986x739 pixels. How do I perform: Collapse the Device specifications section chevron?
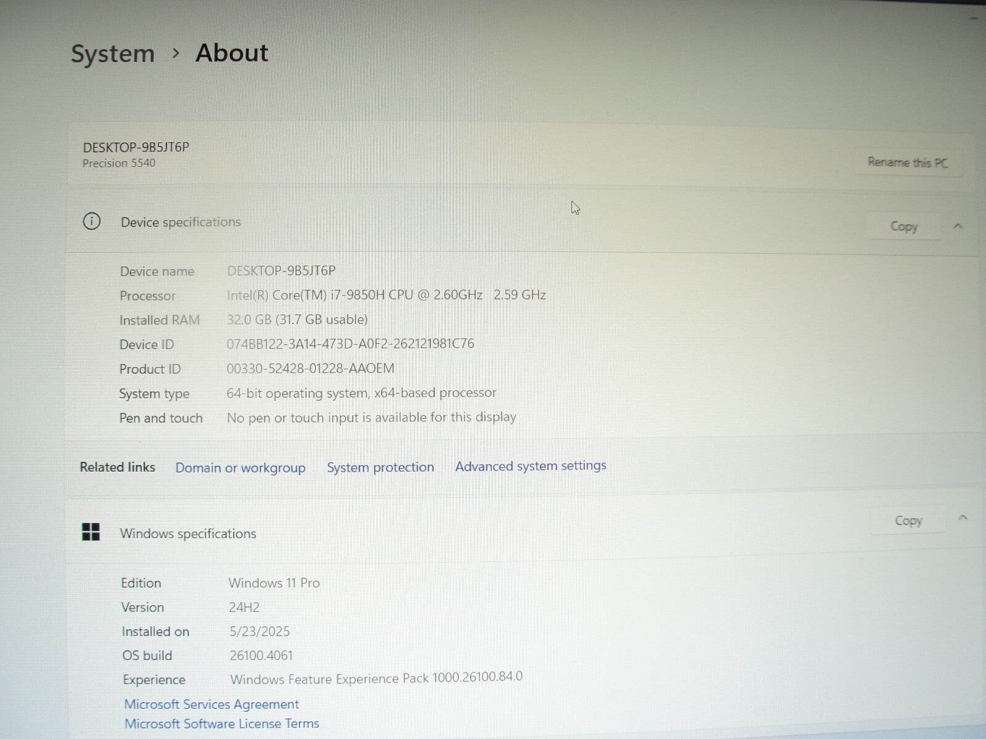point(958,226)
